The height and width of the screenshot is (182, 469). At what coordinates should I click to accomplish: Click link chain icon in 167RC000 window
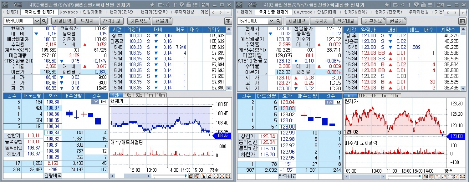pyautogui.click(x=402, y=5)
